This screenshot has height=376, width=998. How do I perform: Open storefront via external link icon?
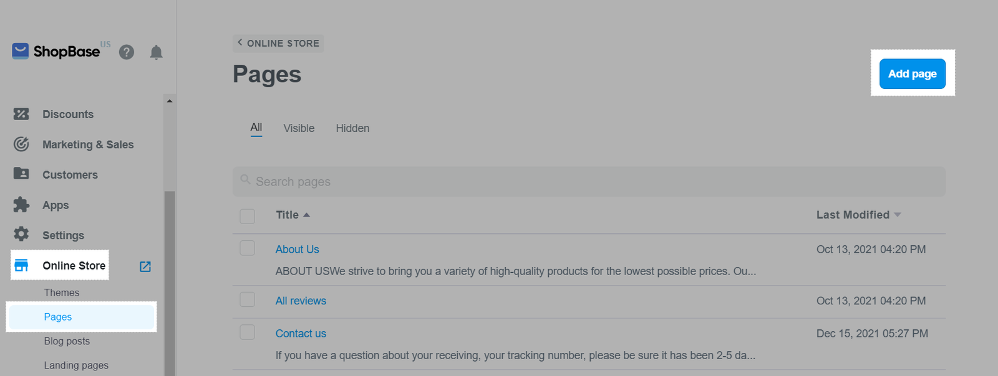tap(145, 266)
